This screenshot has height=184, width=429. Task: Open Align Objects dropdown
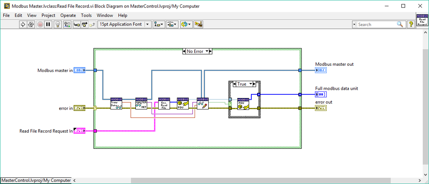point(159,24)
